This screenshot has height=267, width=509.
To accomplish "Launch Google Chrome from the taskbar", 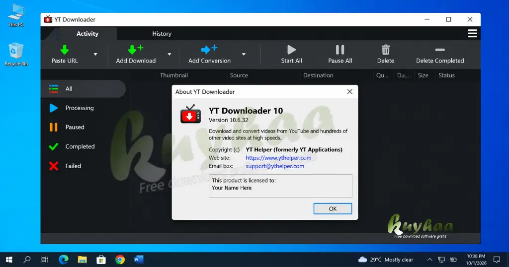I will [x=120, y=260].
